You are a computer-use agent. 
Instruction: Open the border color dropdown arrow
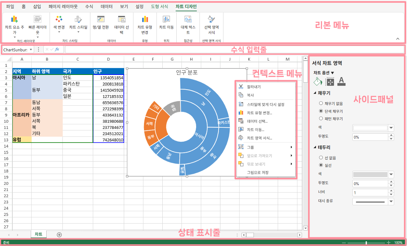(391, 175)
